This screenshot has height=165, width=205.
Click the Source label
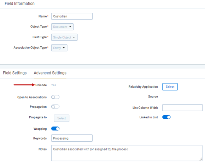click(153, 96)
